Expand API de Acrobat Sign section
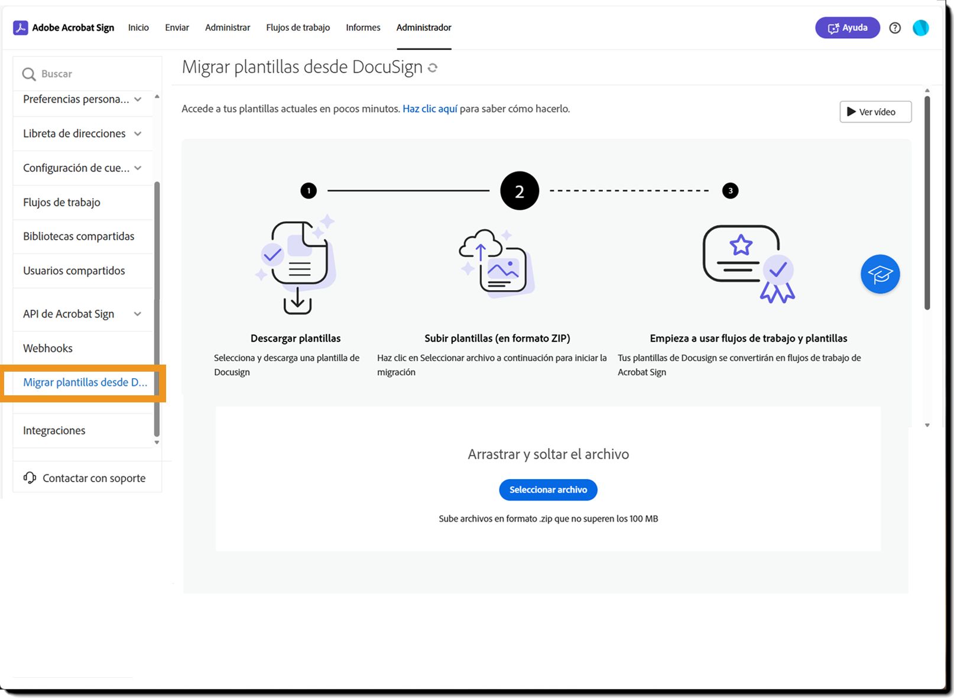This screenshot has width=954, height=699. [x=138, y=314]
